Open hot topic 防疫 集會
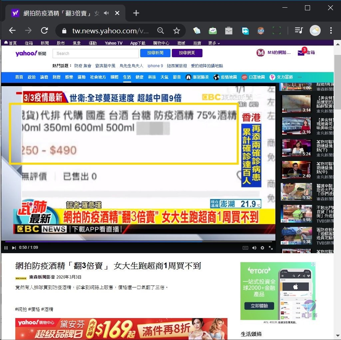The image size is (341, 340). (x=83, y=66)
